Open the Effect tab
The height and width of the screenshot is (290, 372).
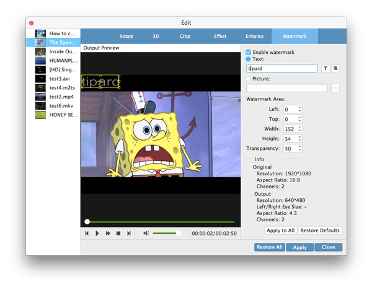click(x=220, y=37)
